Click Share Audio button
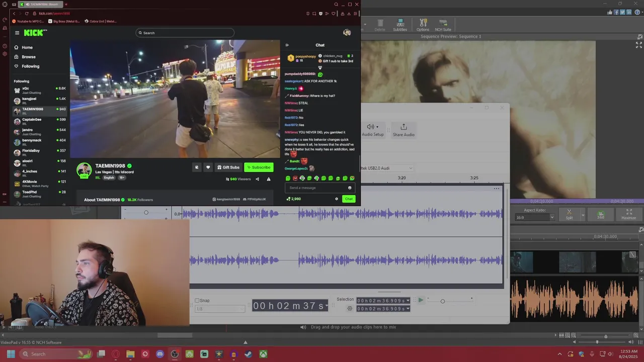This screenshot has height=362, width=644. point(404,130)
